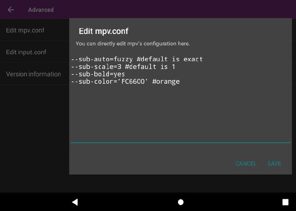The height and width of the screenshot is (211, 296).
Task: Tap the Android recent apps square
Action: (285, 202)
